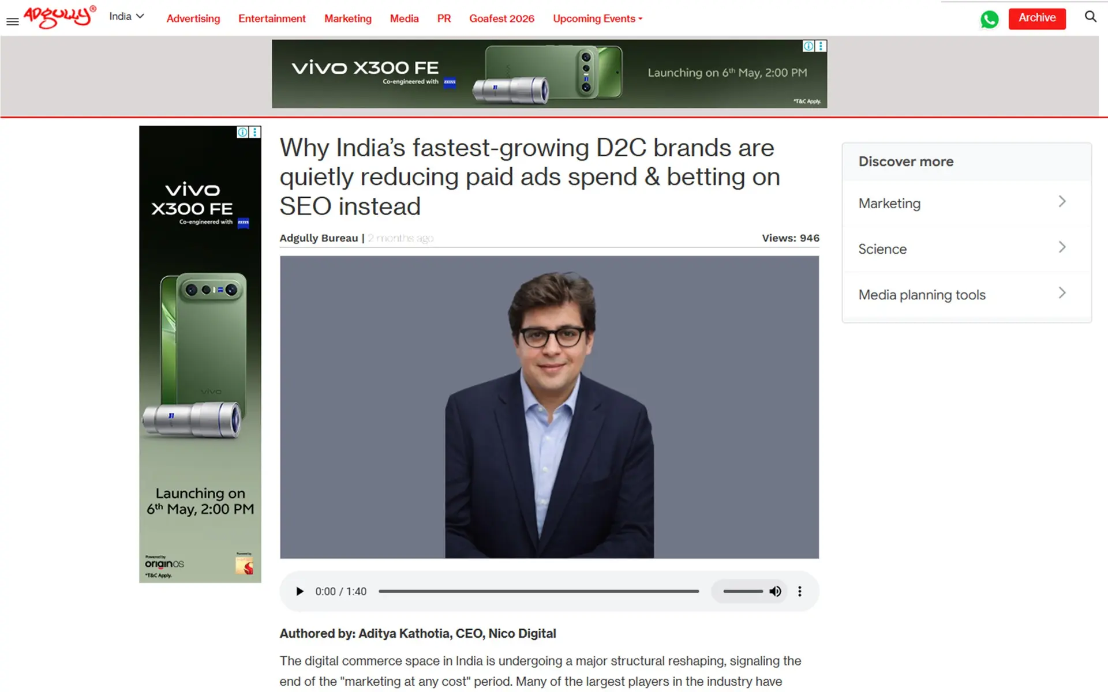1108x692 pixels.
Task: Click the 'Views: 946' text
Action: (790, 238)
